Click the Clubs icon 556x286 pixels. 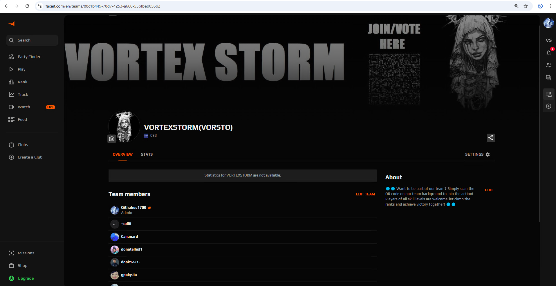11,145
